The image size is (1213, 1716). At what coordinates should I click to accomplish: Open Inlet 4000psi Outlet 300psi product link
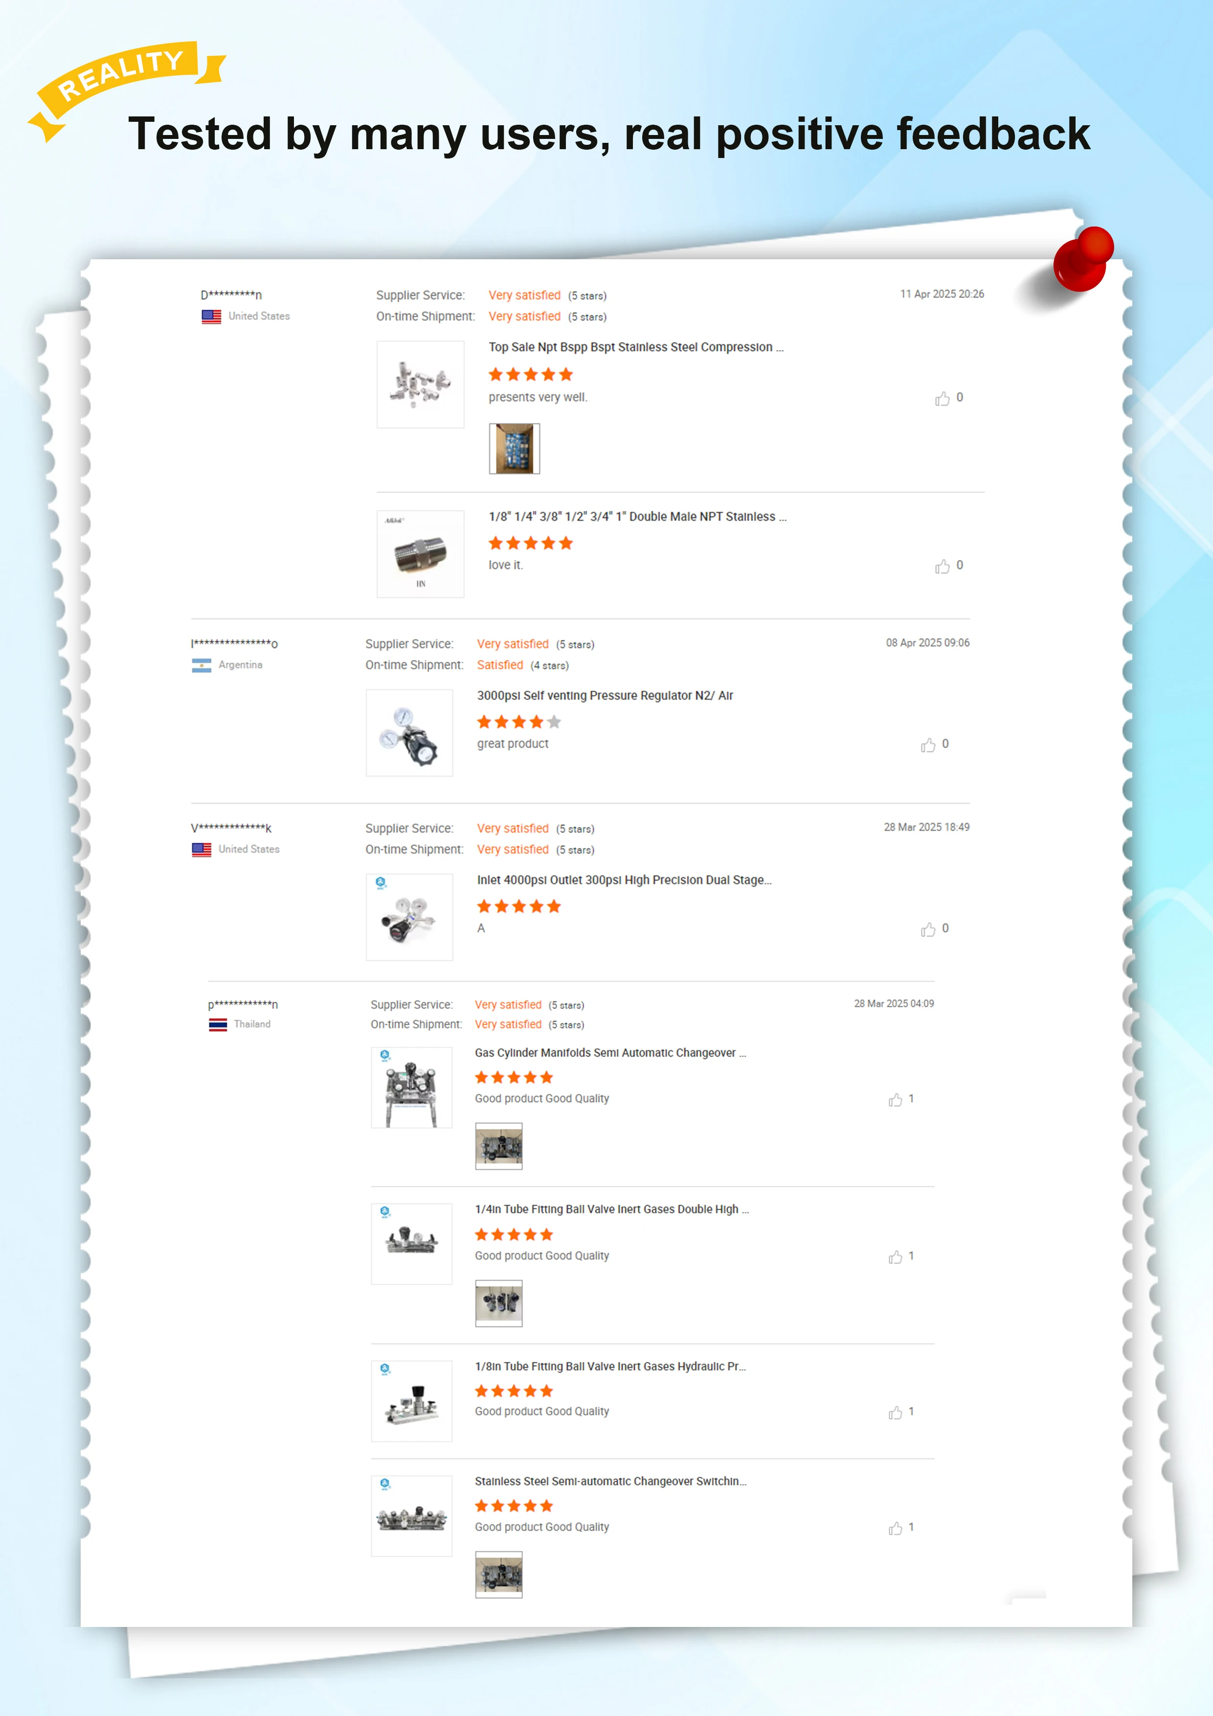(x=624, y=880)
